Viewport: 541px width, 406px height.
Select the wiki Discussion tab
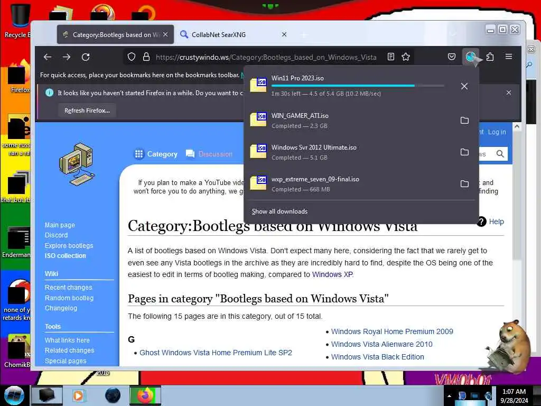(209, 154)
